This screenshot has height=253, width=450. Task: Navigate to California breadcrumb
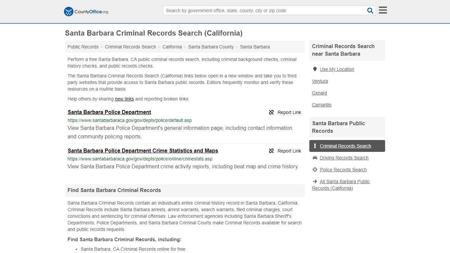point(172,47)
